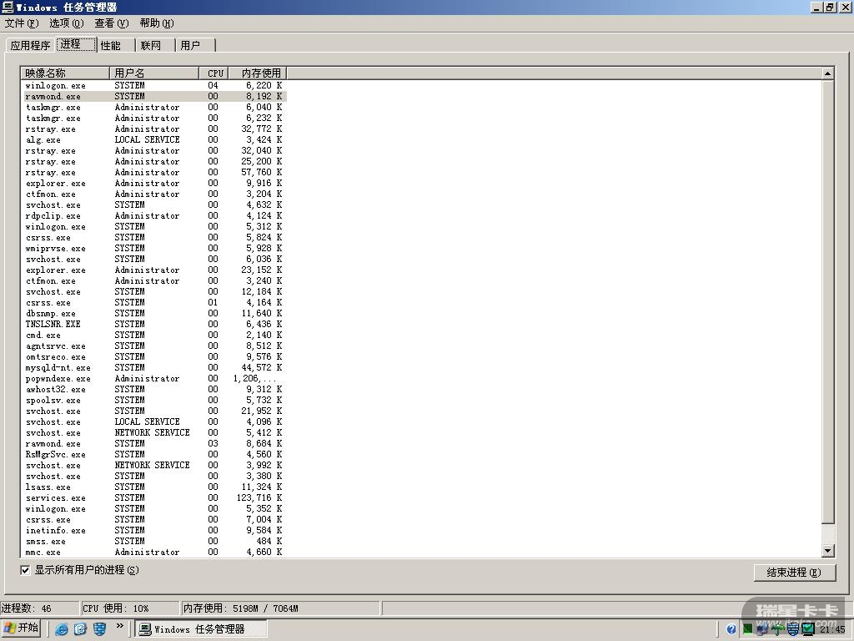854x641 pixels.
Task: Click the 123,716 K memory value
Action: 259,497
